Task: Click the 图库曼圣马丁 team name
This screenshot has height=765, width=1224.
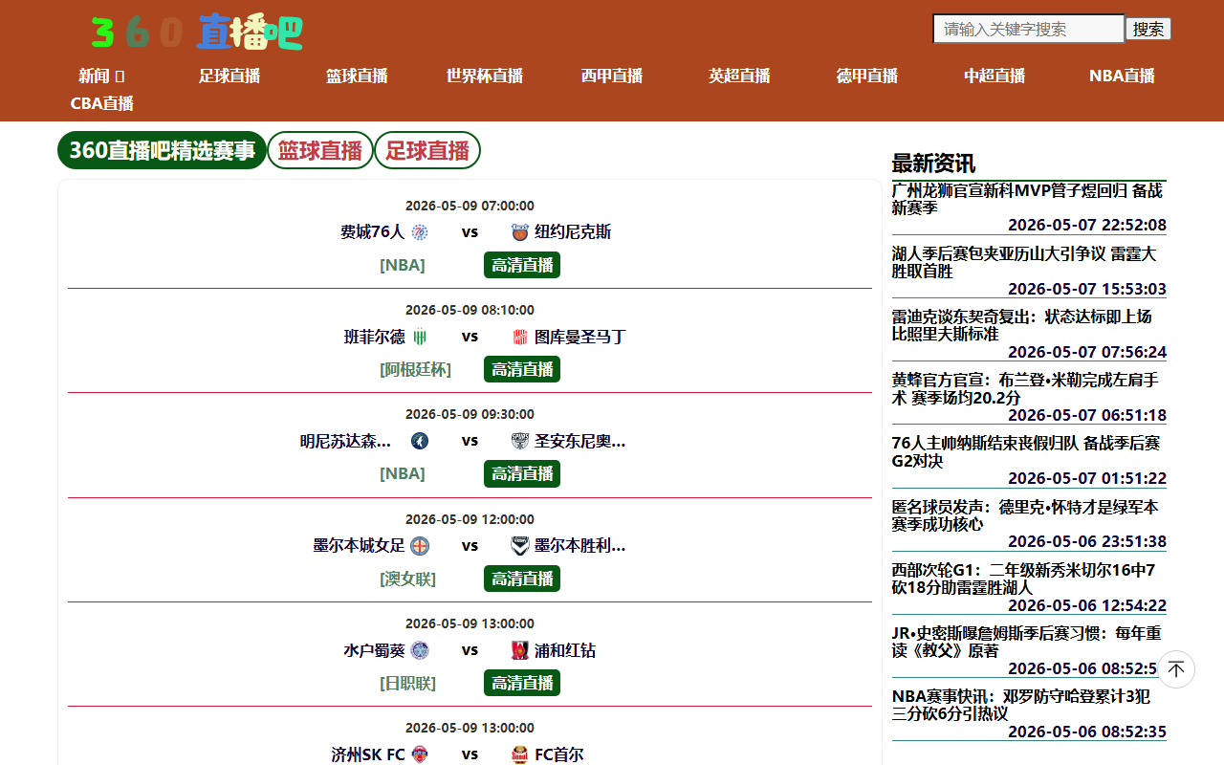Action: coord(580,337)
